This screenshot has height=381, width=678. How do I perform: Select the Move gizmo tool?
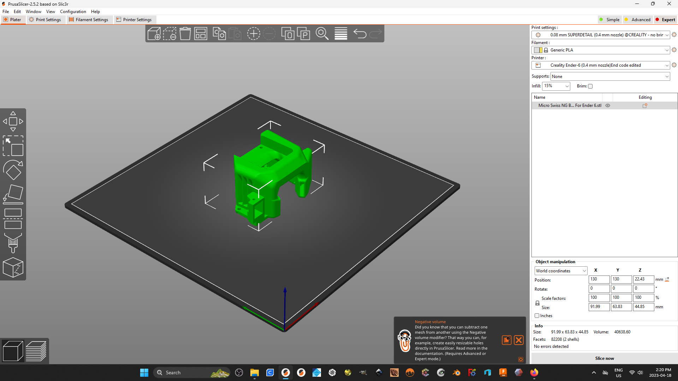13,121
